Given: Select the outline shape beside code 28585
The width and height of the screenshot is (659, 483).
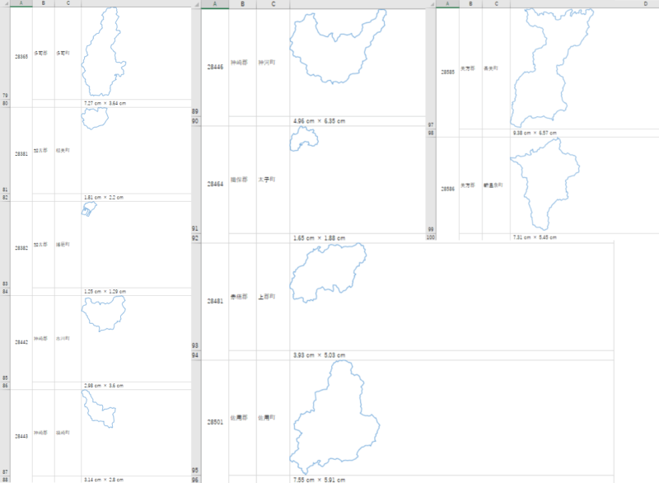Looking at the screenshot, I should coord(552,68).
